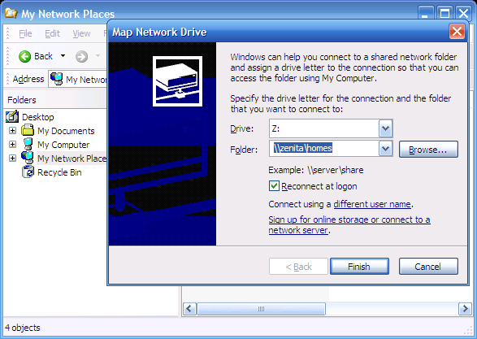Click the network drive illustration icon
Image resolution: width=477 pixels, height=339 pixels.
click(x=177, y=81)
